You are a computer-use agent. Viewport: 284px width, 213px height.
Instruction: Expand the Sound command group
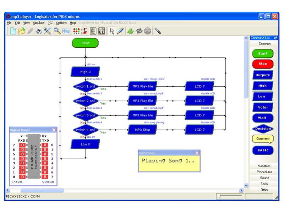264,178
